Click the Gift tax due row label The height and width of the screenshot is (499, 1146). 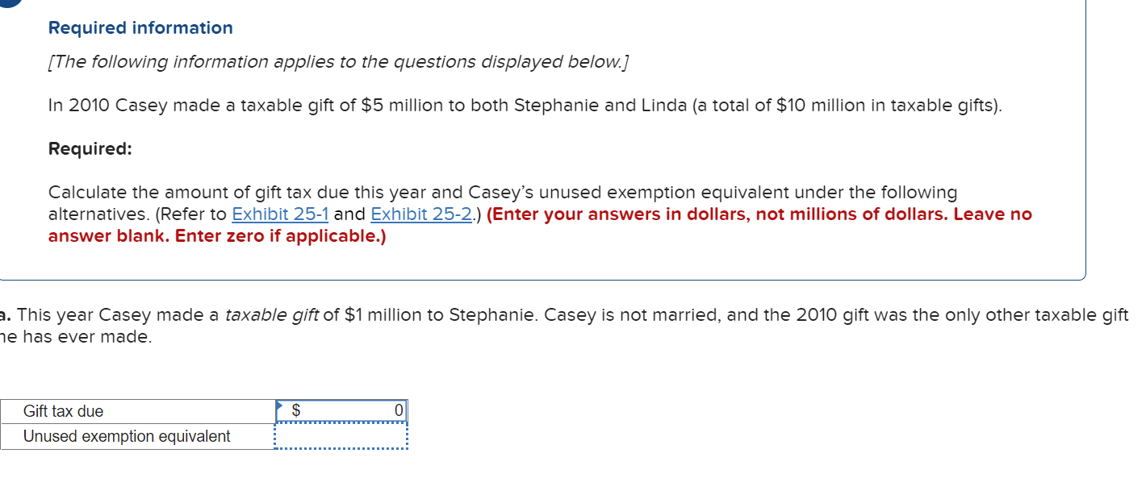[63, 411]
